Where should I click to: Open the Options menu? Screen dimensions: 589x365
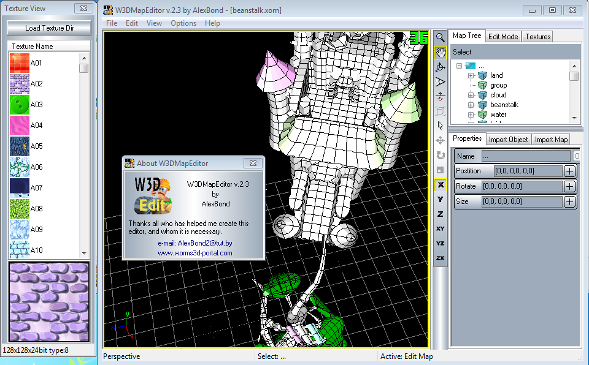[x=183, y=23]
